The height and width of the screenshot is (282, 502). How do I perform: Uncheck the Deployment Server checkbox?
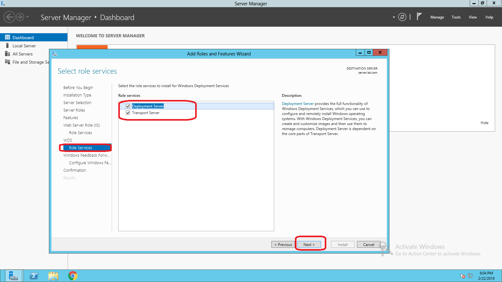tap(128, 106)
